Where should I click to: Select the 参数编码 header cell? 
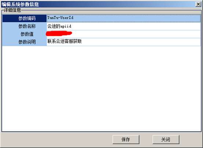(x=25, y=18)
